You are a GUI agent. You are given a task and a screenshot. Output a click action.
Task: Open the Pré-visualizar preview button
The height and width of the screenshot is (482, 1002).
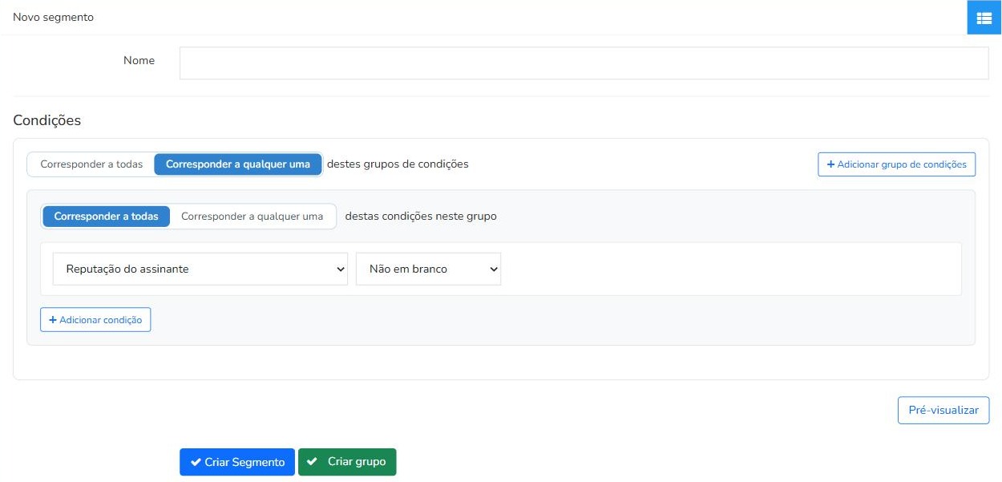(943, 410)
